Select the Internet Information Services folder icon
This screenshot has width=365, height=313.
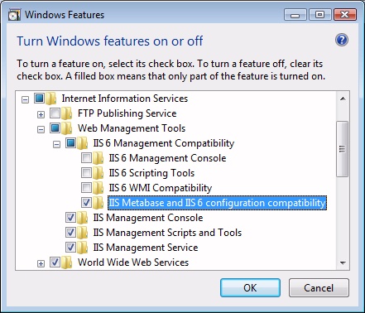(50, 99)
